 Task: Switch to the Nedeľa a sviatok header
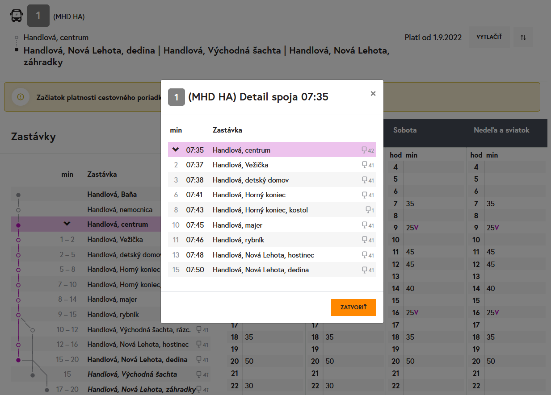(501, 130)
